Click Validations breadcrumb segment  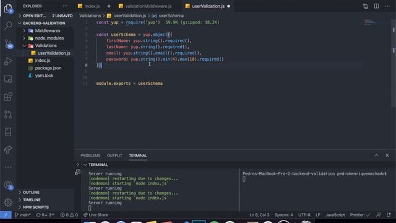tap(90, 15)
